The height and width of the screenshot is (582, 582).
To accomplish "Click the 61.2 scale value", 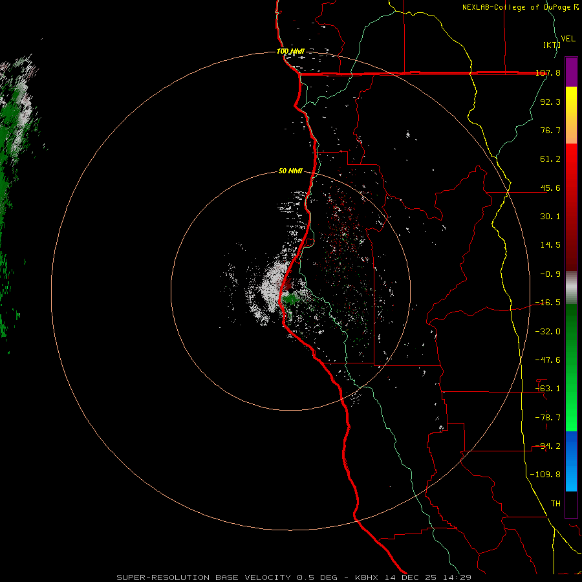I will [x=550, y=159].
